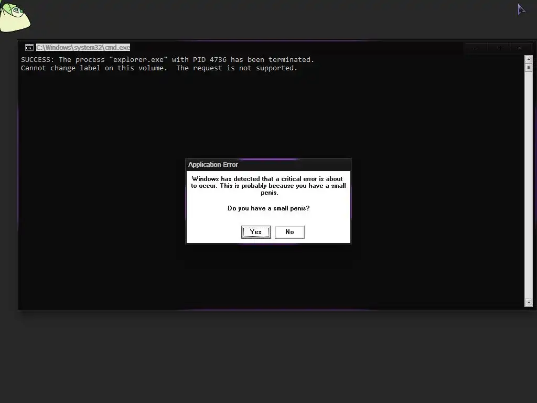Click the C:\Windows\system32\cmd.exe title text
The width and height of the screenshot is (537, 403).
click(x=83, y=48)
